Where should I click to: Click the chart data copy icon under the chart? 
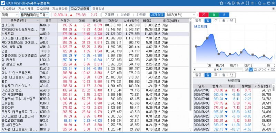[246, 70]
